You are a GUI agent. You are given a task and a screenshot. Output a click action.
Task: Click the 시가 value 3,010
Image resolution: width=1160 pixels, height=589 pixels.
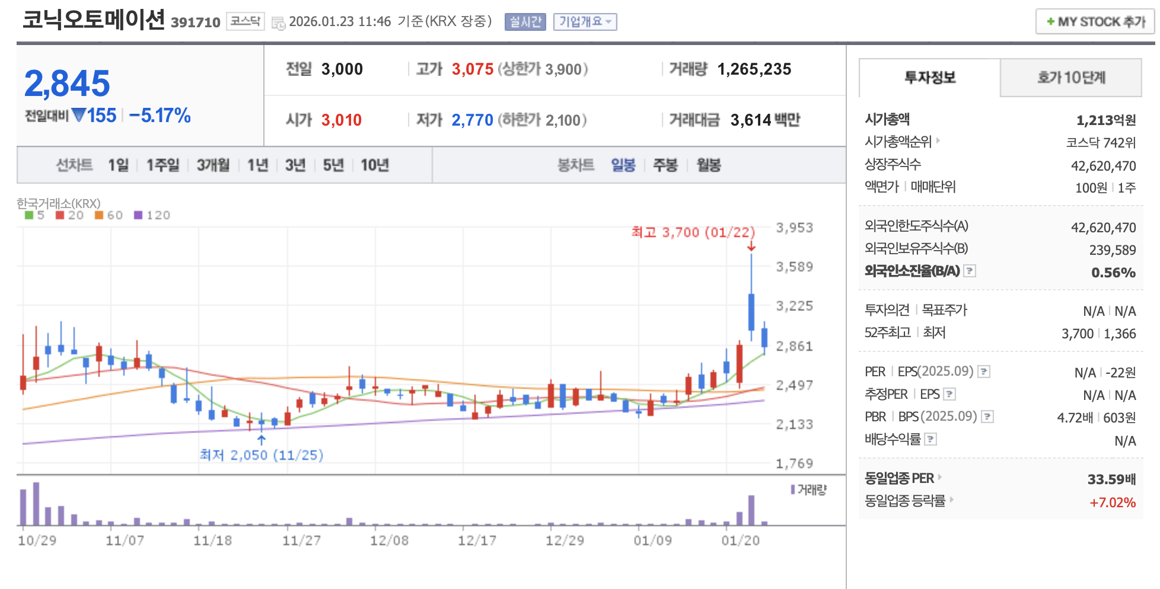point(342,120)
